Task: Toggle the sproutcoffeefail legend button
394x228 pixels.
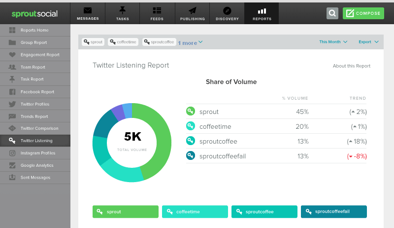Action: coord(334,212)
